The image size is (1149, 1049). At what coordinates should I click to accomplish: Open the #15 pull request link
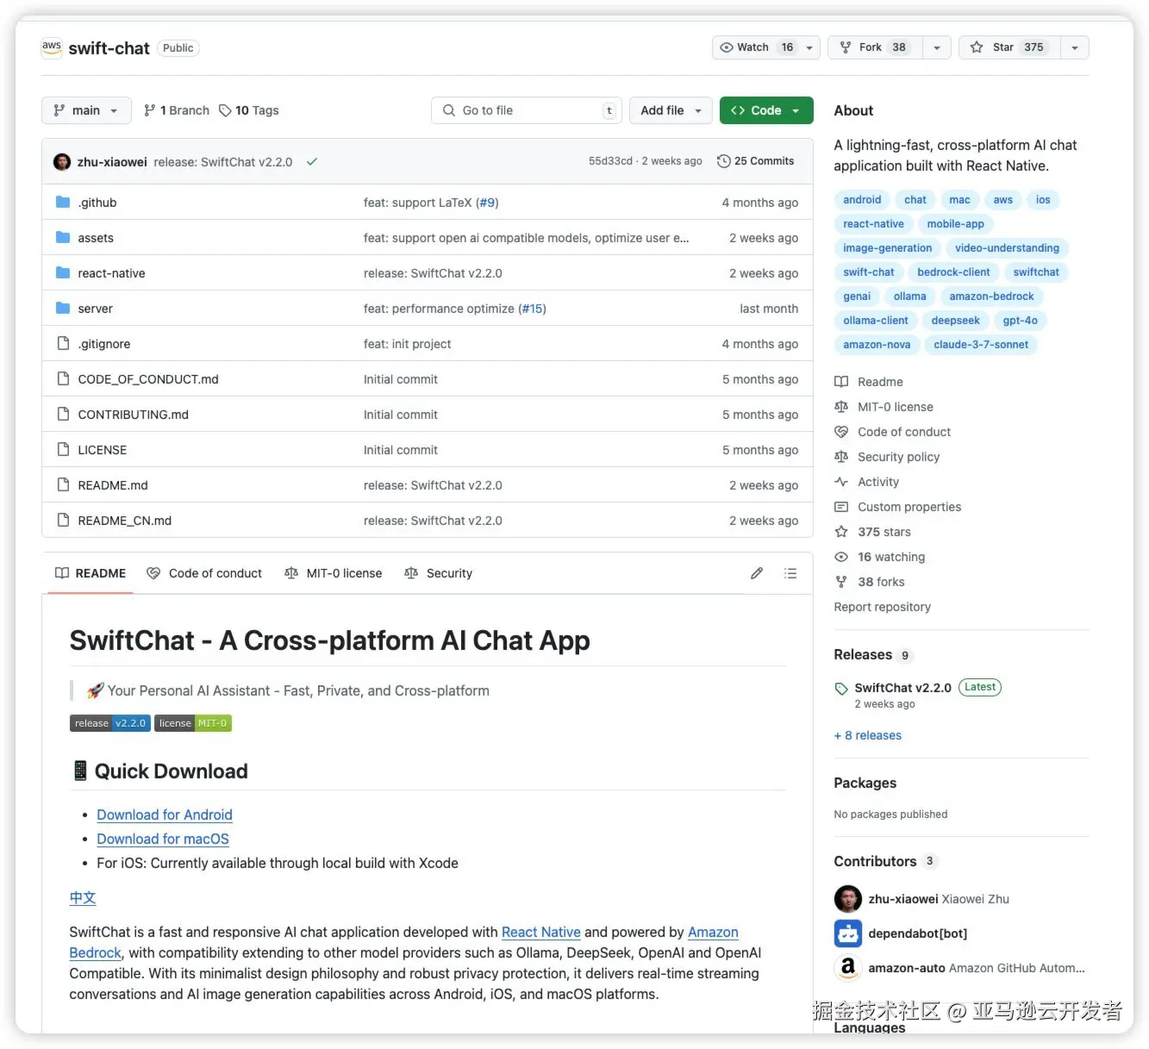(x=532, y=309)
